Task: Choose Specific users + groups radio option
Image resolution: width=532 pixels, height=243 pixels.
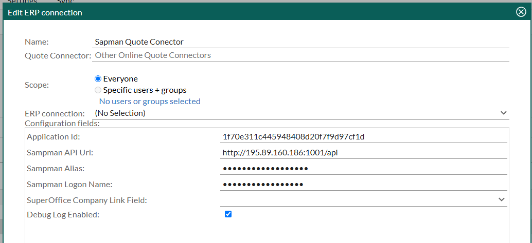Action: (x=98, y=90)
